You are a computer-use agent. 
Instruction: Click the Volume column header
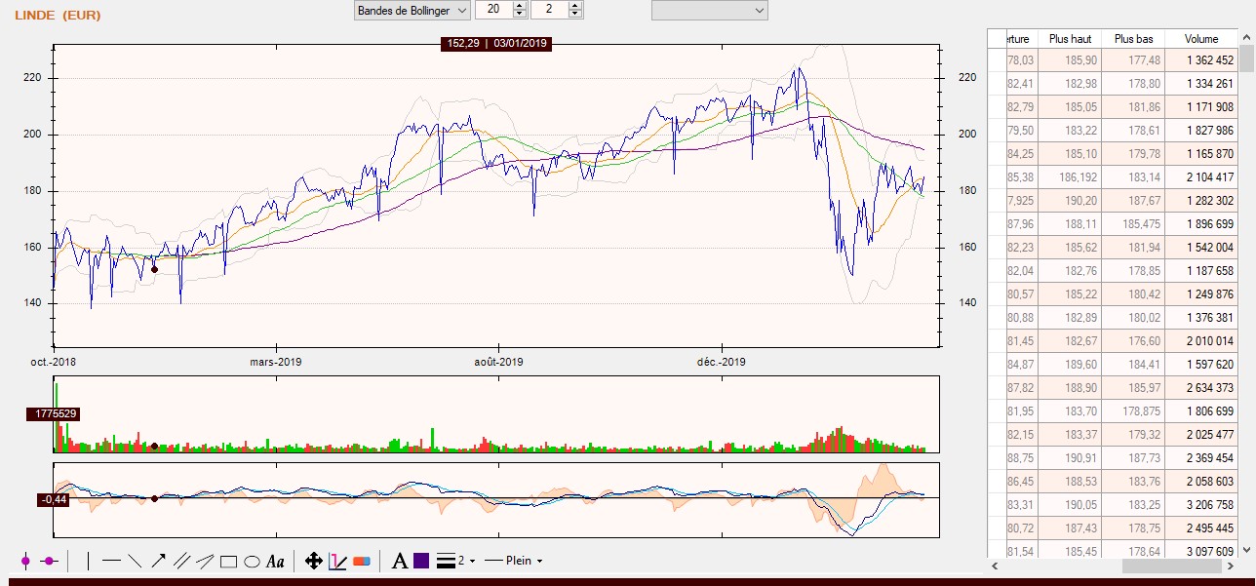tap(1201, 39)
